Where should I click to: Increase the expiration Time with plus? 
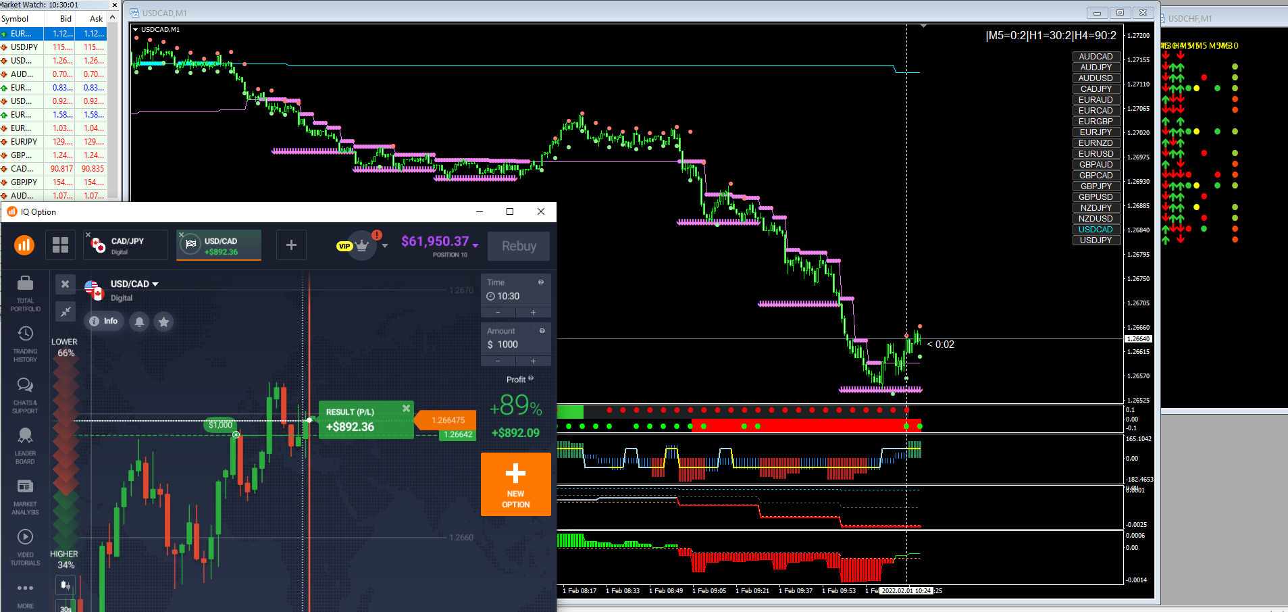click(534, 312)
